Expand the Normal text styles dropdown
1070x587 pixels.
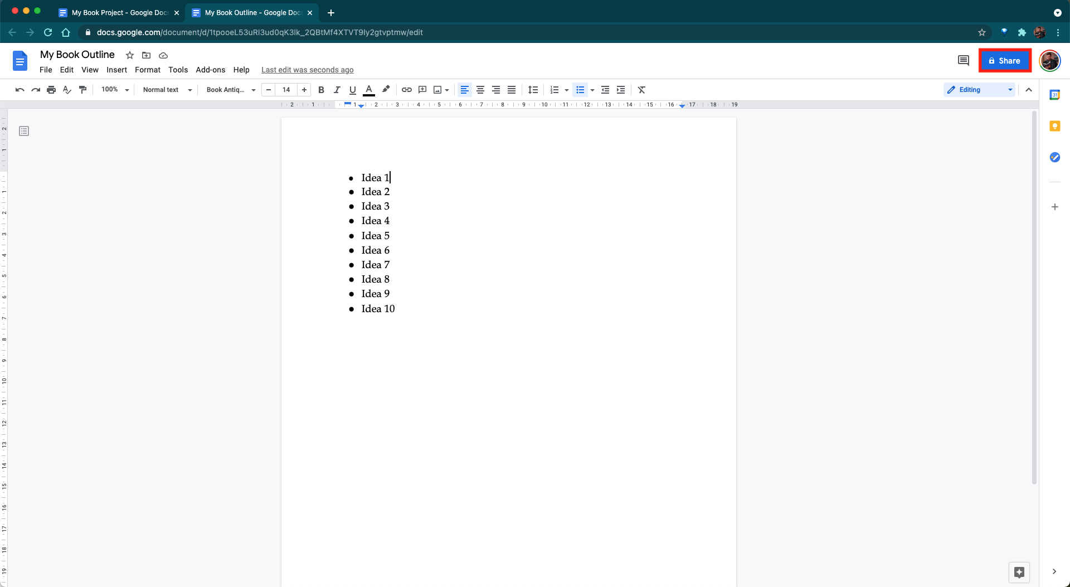(167, 90)
